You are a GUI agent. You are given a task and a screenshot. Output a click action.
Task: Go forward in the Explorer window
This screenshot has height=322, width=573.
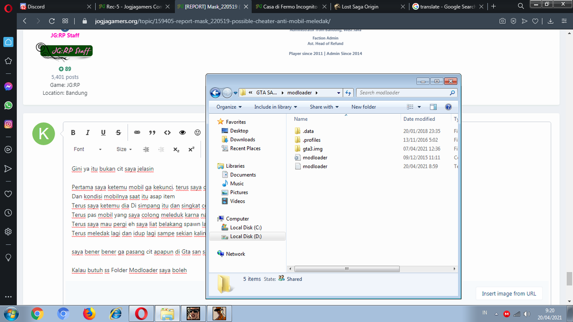[x=227, y=93]
